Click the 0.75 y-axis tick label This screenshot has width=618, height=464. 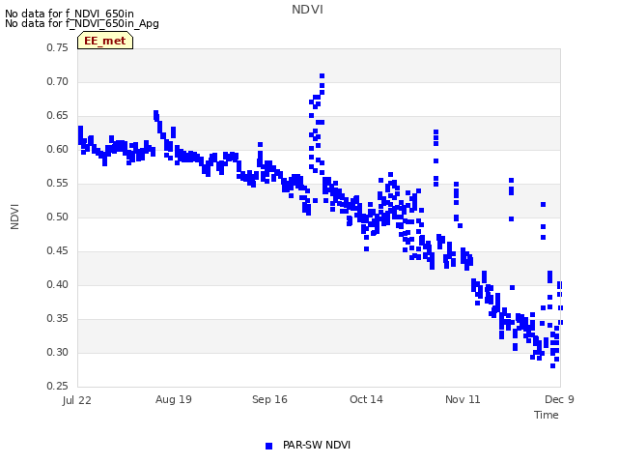[58, 47]
